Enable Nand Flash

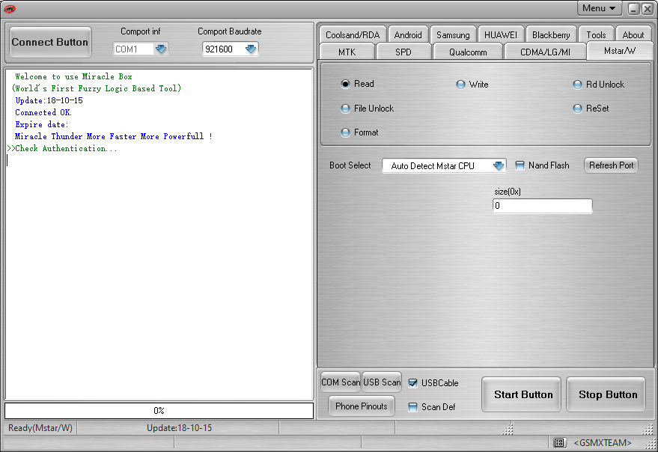[520, 165]
